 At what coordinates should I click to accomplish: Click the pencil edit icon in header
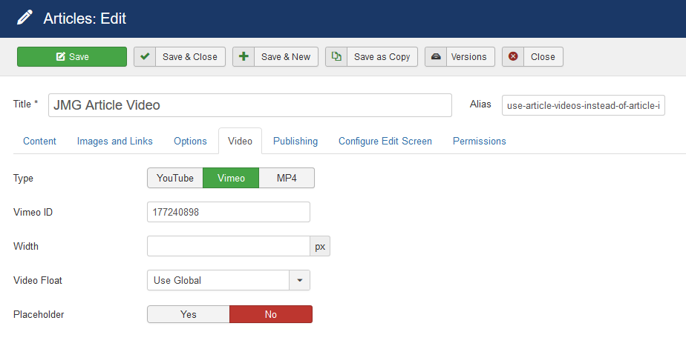click(x=25, y=18)
